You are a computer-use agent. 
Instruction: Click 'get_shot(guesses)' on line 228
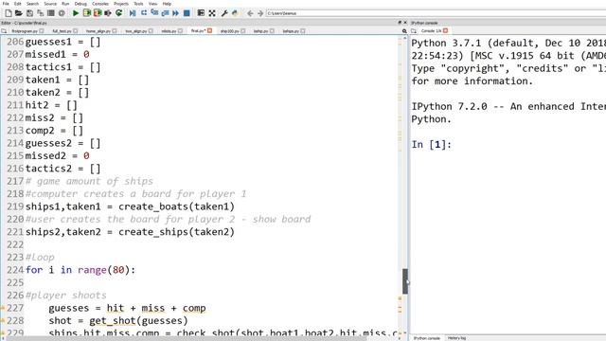pyautogui.click(x=138, y=321)
